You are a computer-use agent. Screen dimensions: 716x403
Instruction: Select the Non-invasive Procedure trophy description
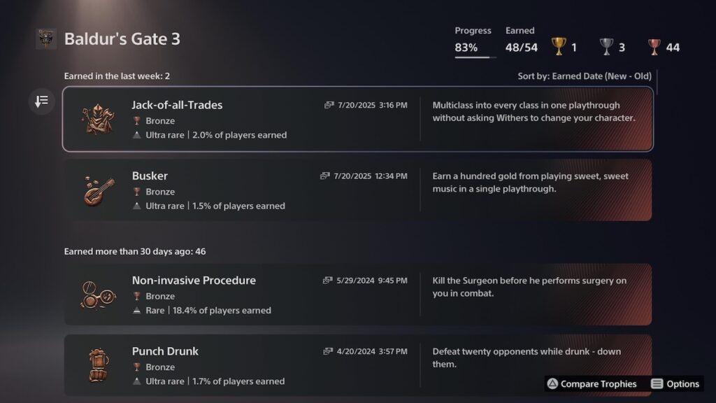point(530,287)
